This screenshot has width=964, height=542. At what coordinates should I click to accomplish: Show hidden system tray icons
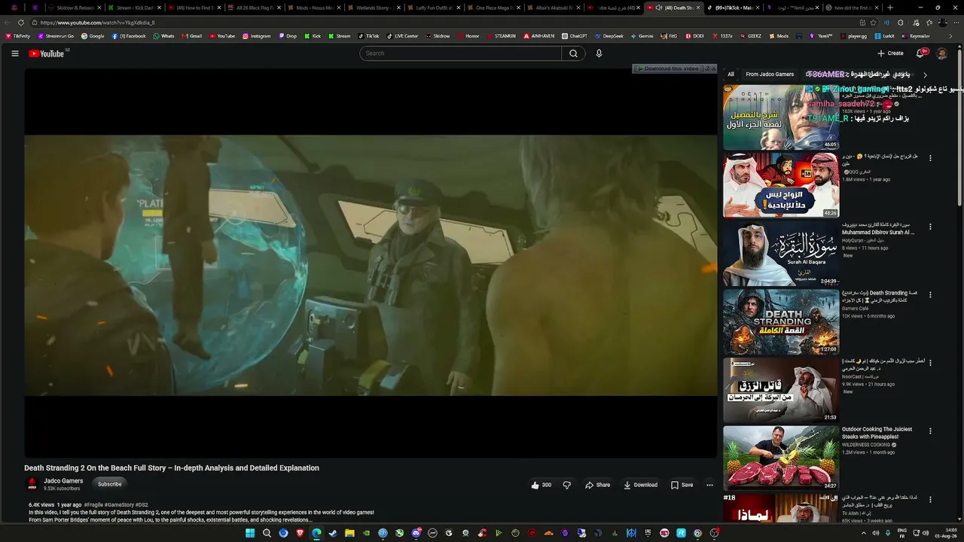(x=863, y=533)
